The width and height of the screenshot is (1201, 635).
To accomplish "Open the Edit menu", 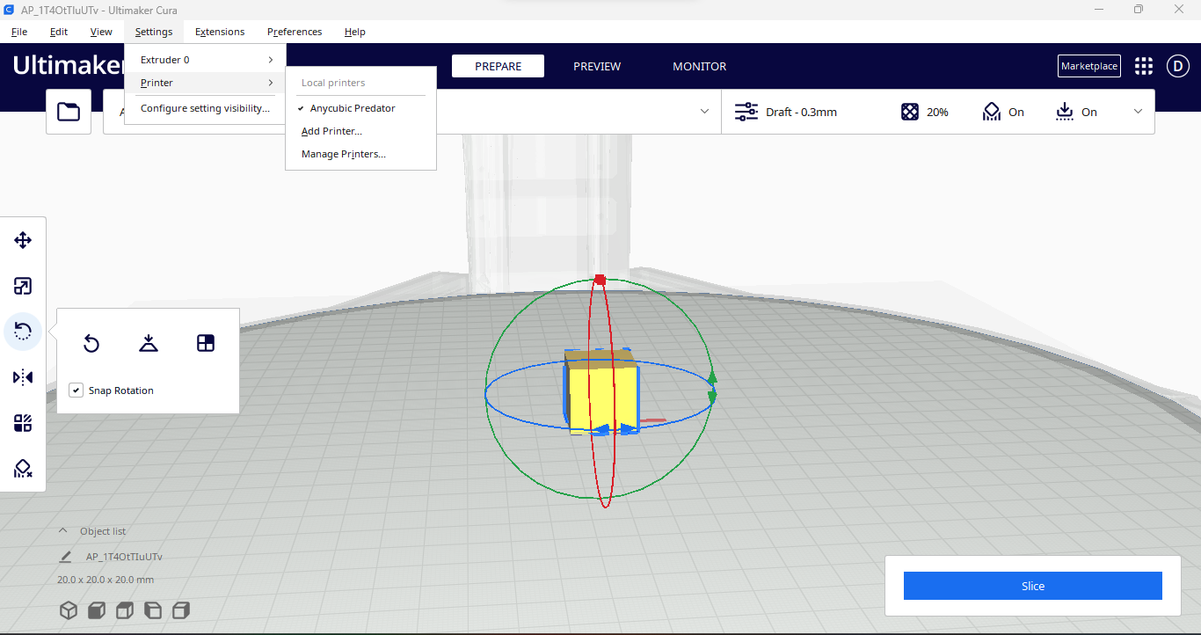I will [59, 32].
